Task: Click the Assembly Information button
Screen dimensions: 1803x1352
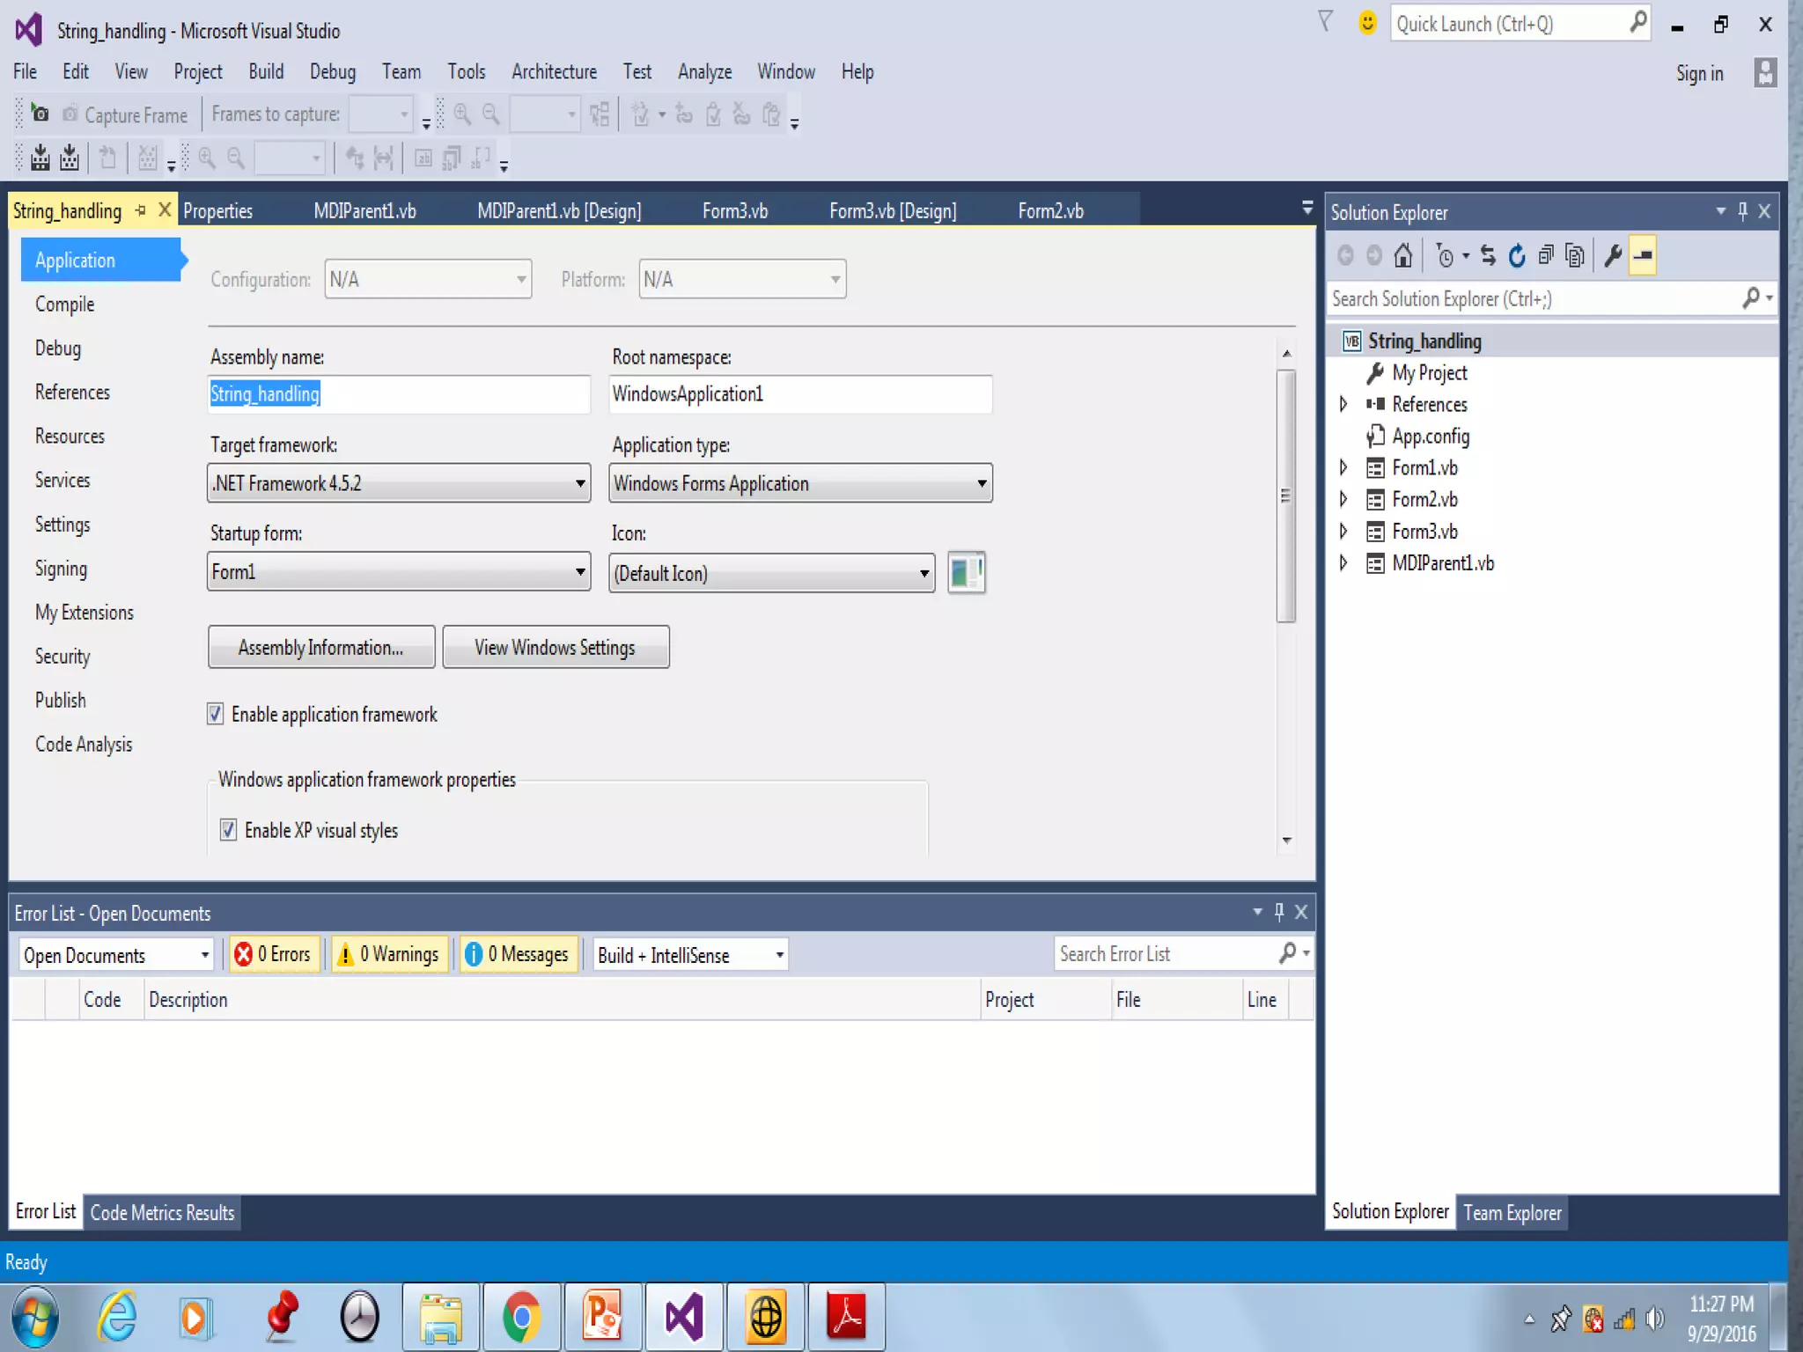Action: coord(321,648)
